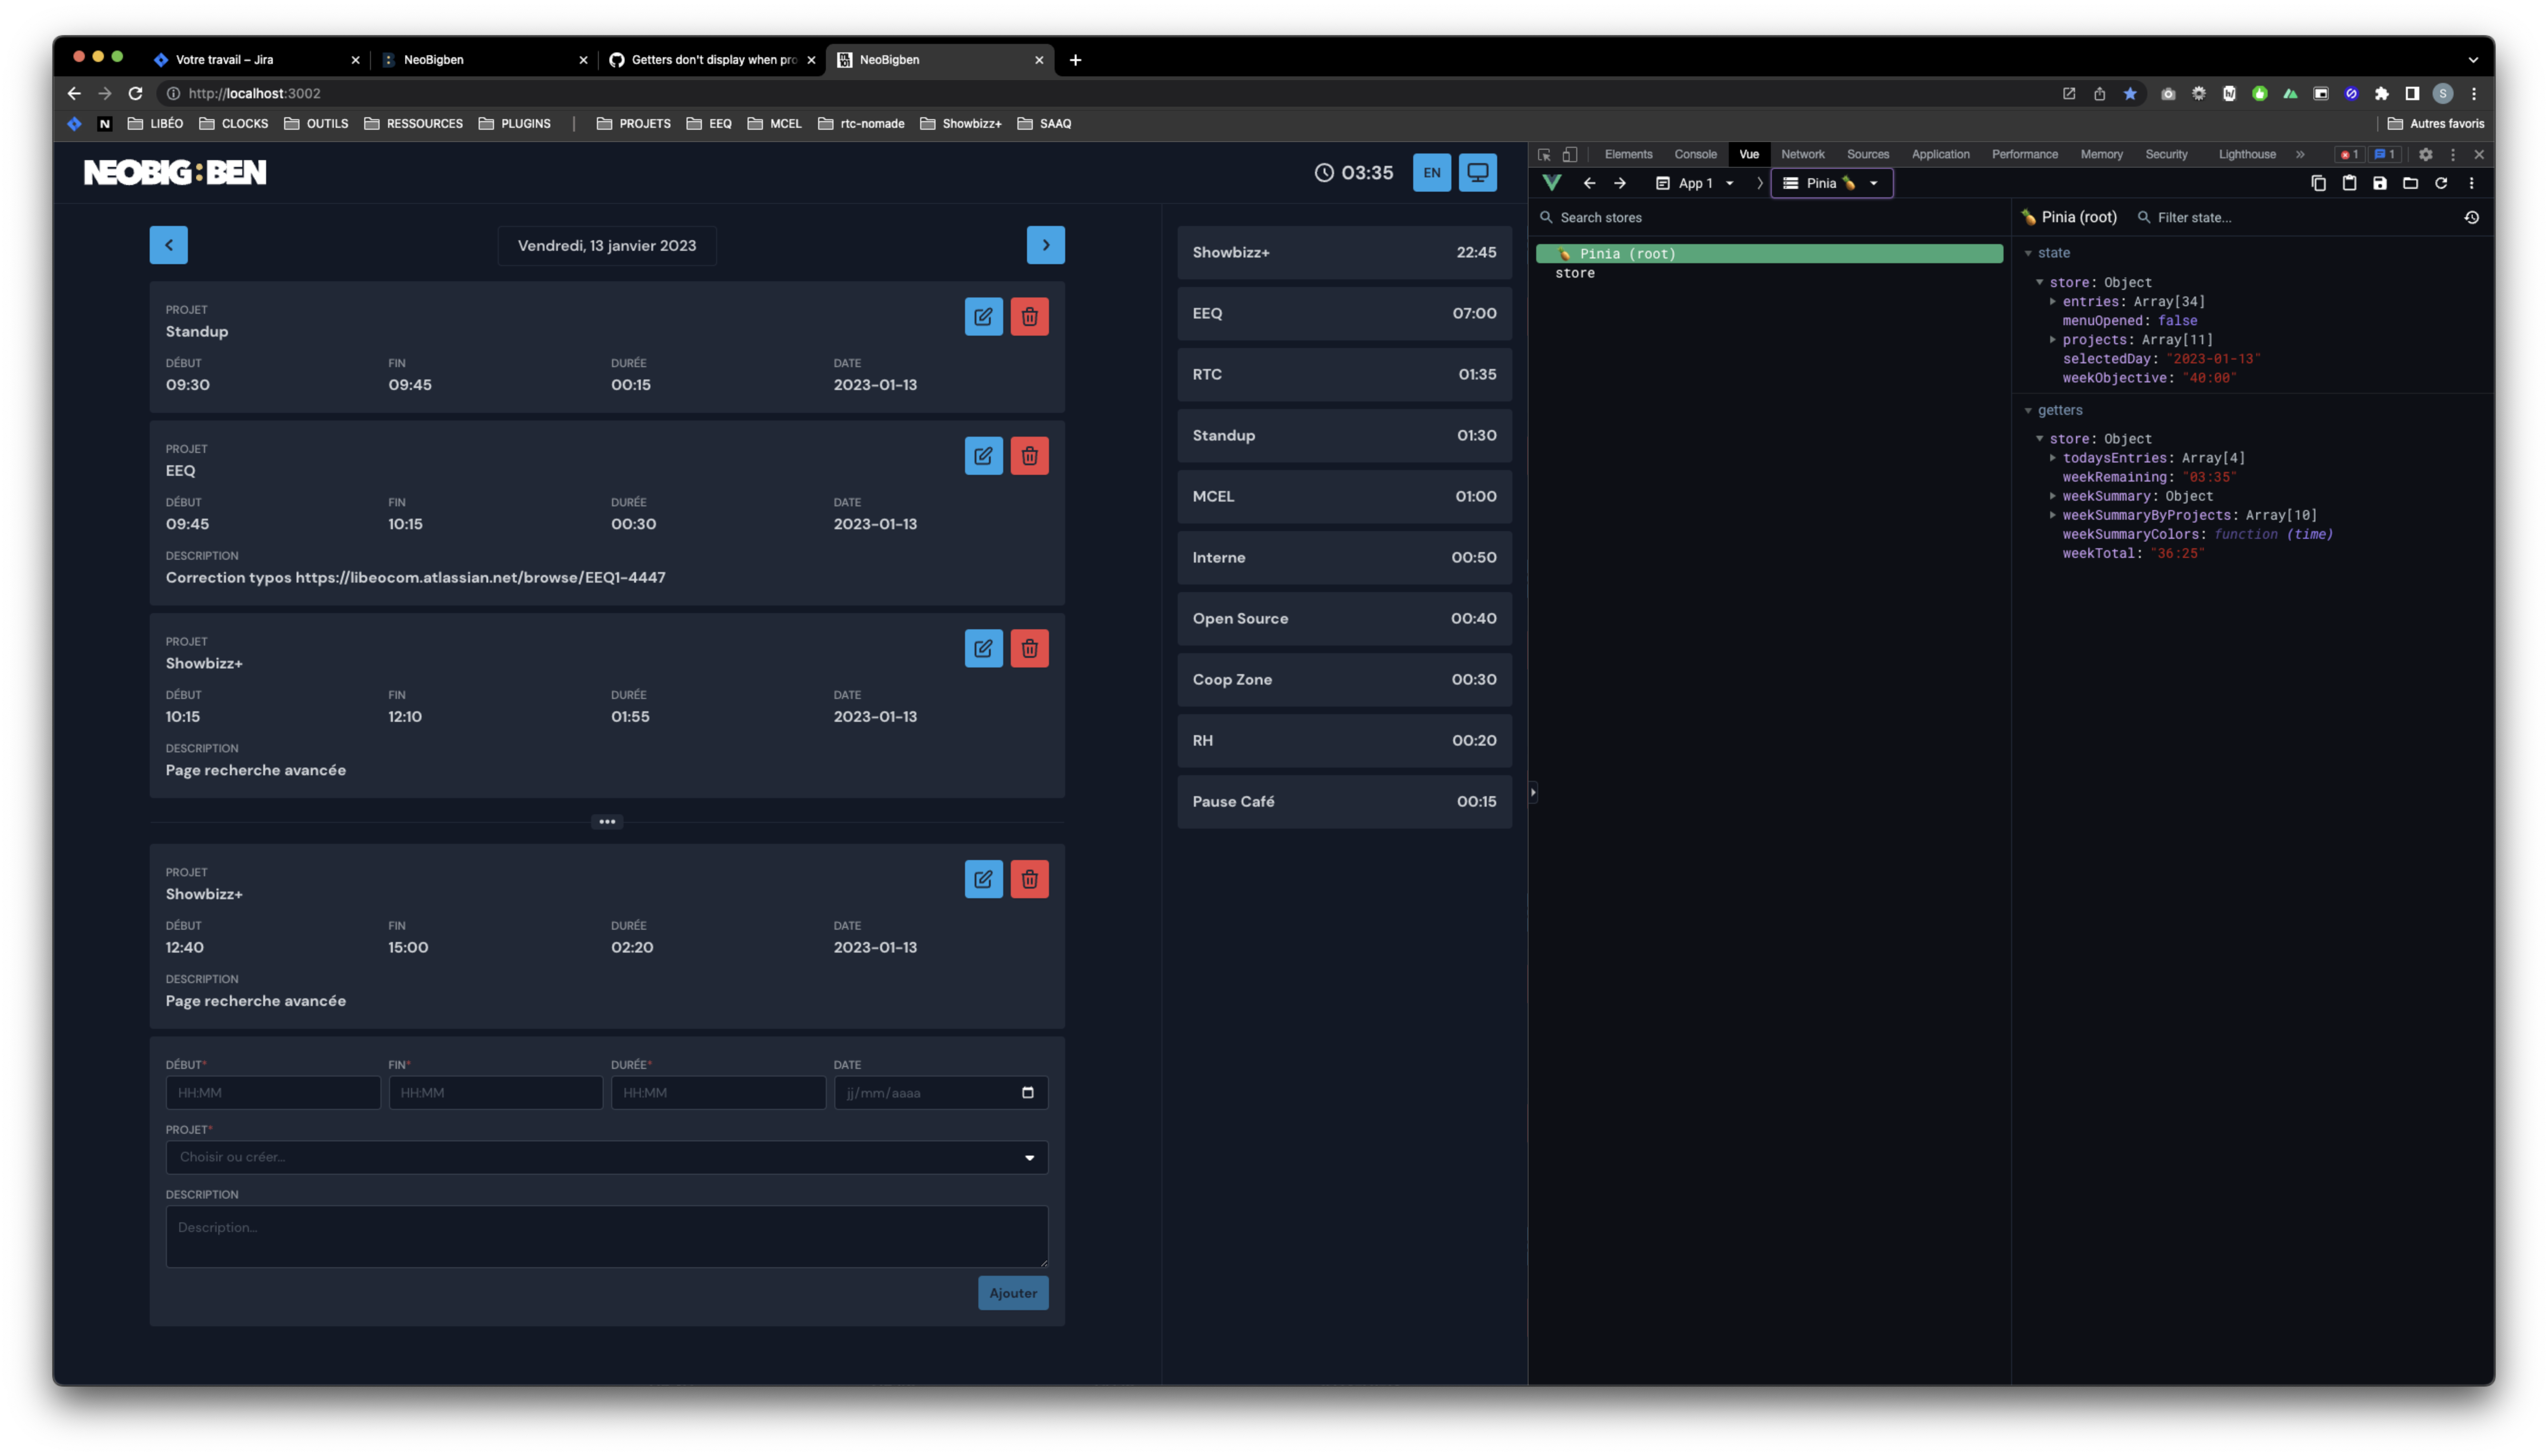Image resolution: width=2548 pixels, height=1456 pixels.
Task: Switch language with the EN button
Action: tap(1431, 172)
